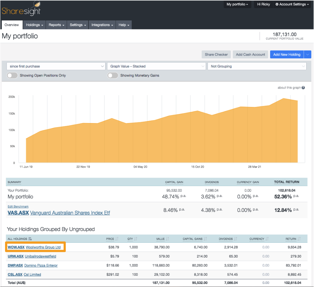This screenshot has height=287, width=314.
Task: Sort holdings by Capital Gains arrows
Action: click(205, 239)
